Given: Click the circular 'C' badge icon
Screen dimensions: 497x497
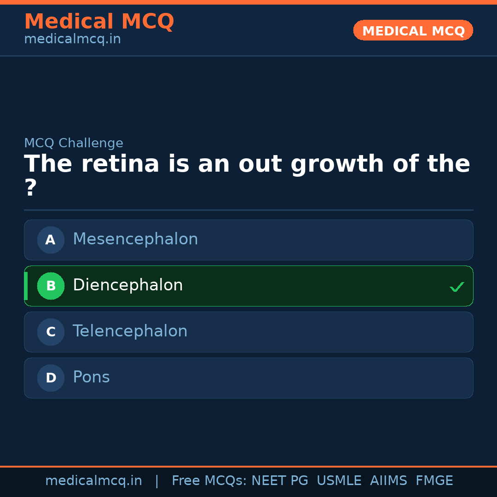Looking at the screenshot, I should tap(51, 332).
